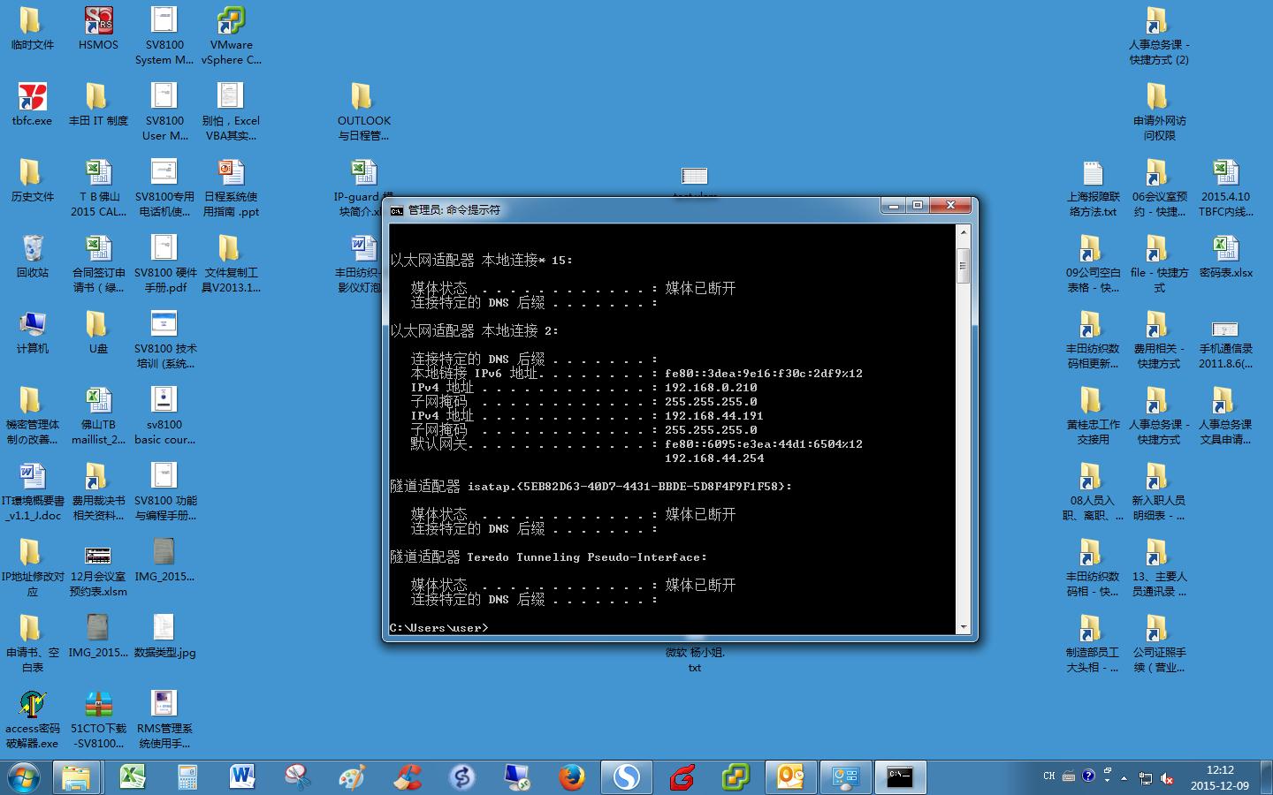
Task: Select the SV8100 硬件手册.pdf file
Action: [164, 263]
